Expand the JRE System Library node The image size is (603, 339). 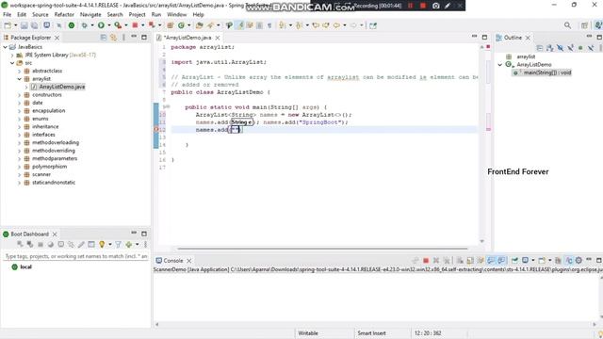[x=12, y=55]
